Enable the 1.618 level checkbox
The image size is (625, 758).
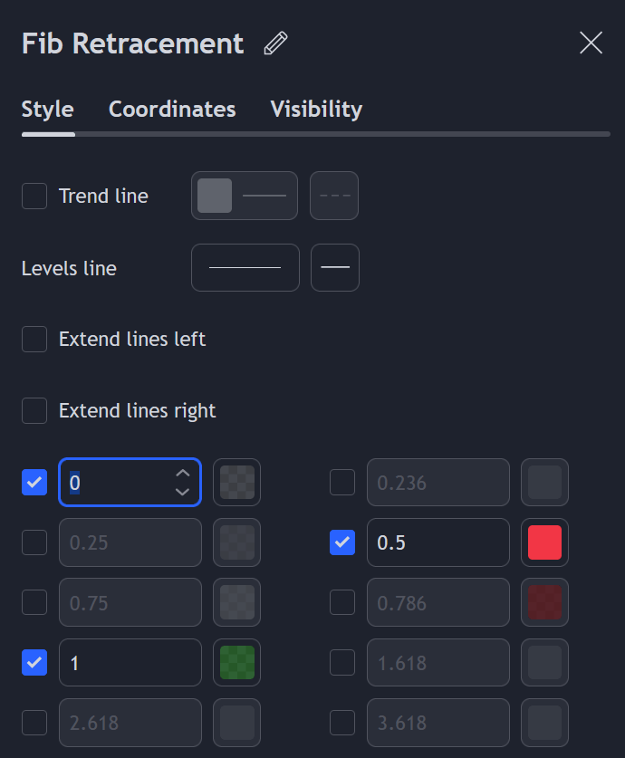342,662
